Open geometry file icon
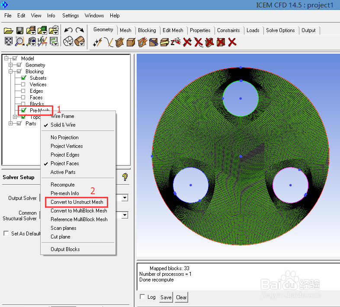This screenshot has width=340, height=307. 31,30
